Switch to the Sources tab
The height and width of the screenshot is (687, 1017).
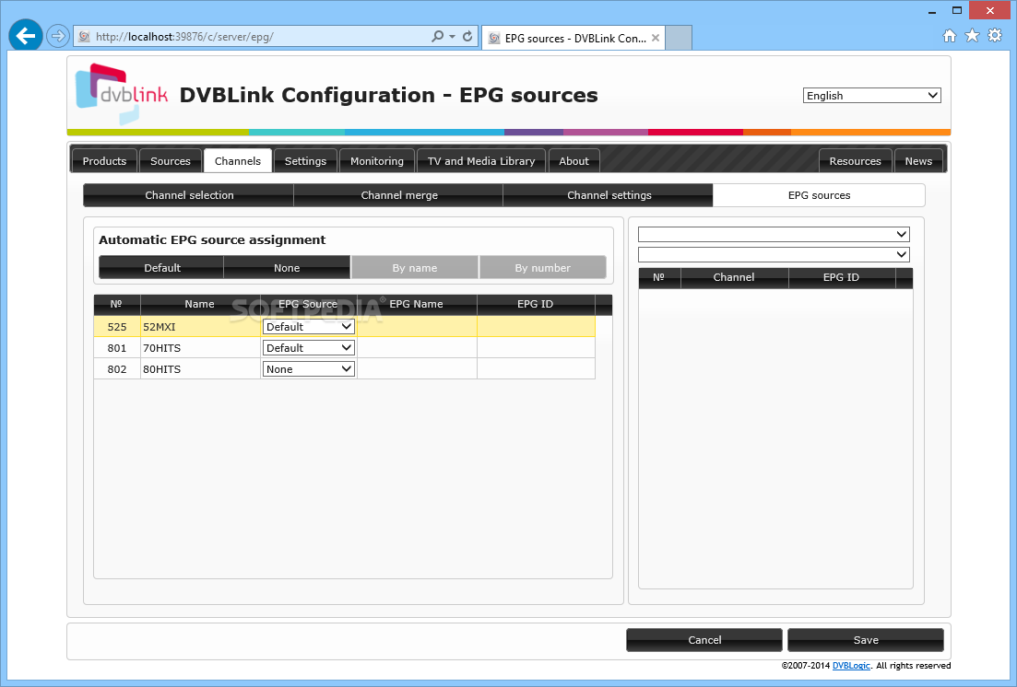[171, 161]
